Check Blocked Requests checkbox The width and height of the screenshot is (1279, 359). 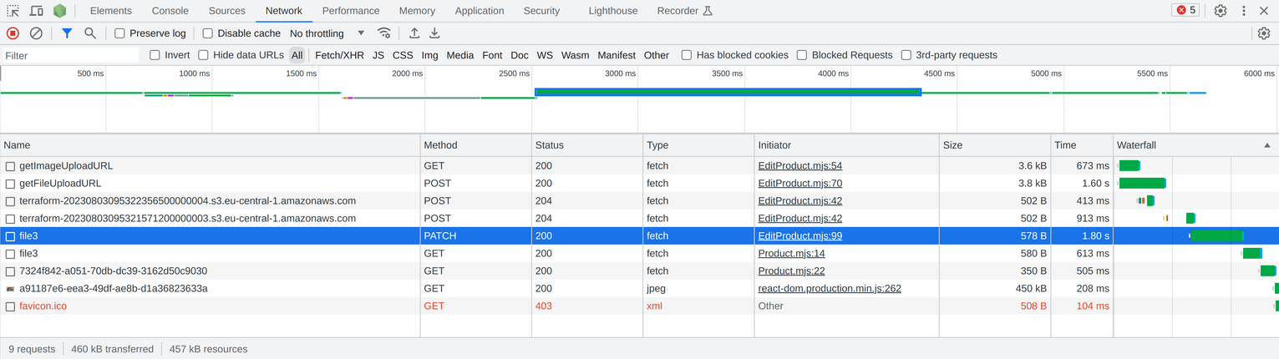pyautogui.click(x=802, y=55)
